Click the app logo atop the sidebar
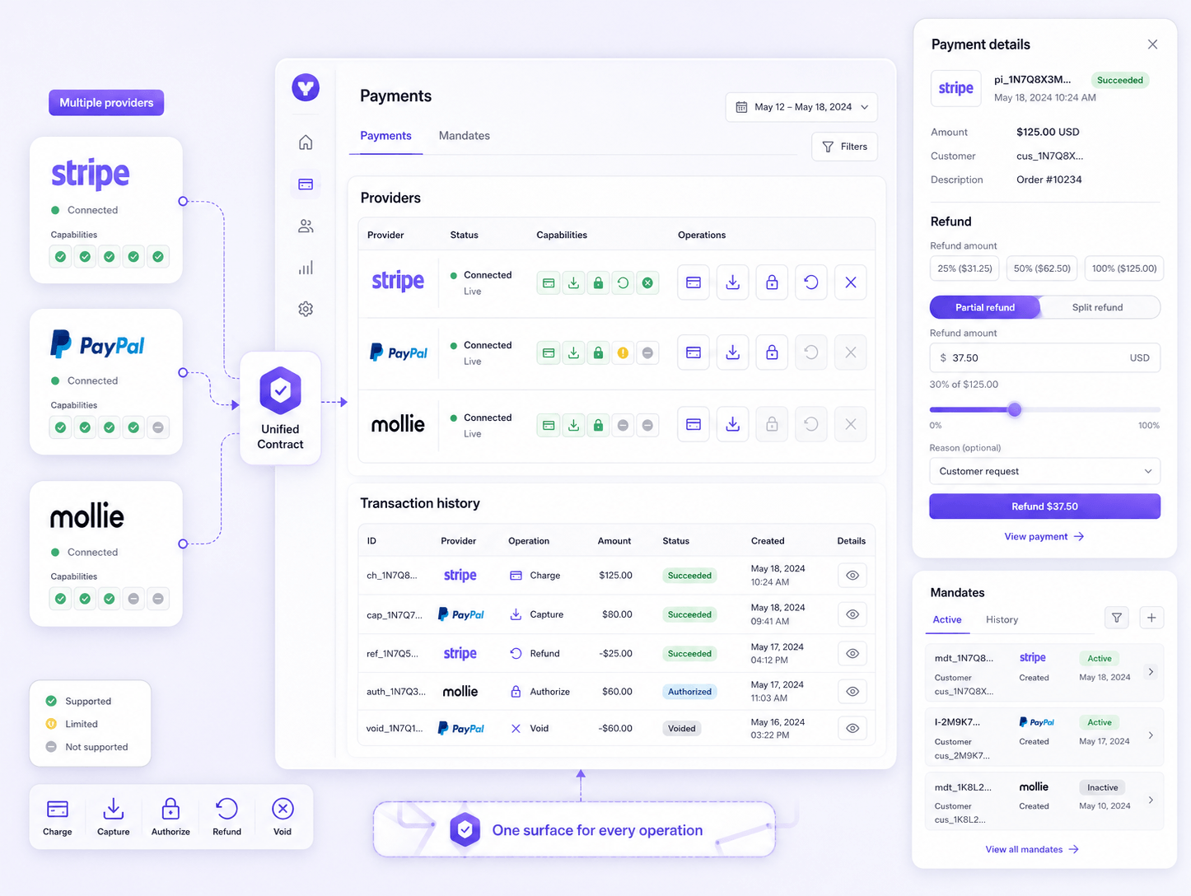Image resolution: width=1191 pixels, height=896 pixels. (306, 87)
